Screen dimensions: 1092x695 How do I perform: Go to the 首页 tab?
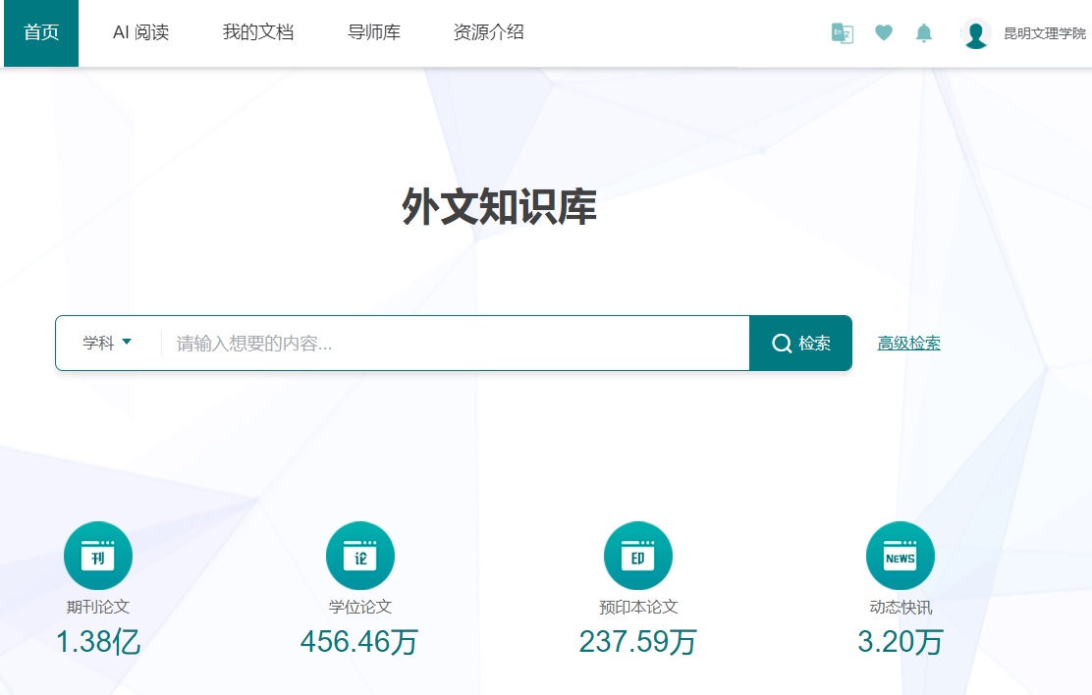click(x=41, y=32)
